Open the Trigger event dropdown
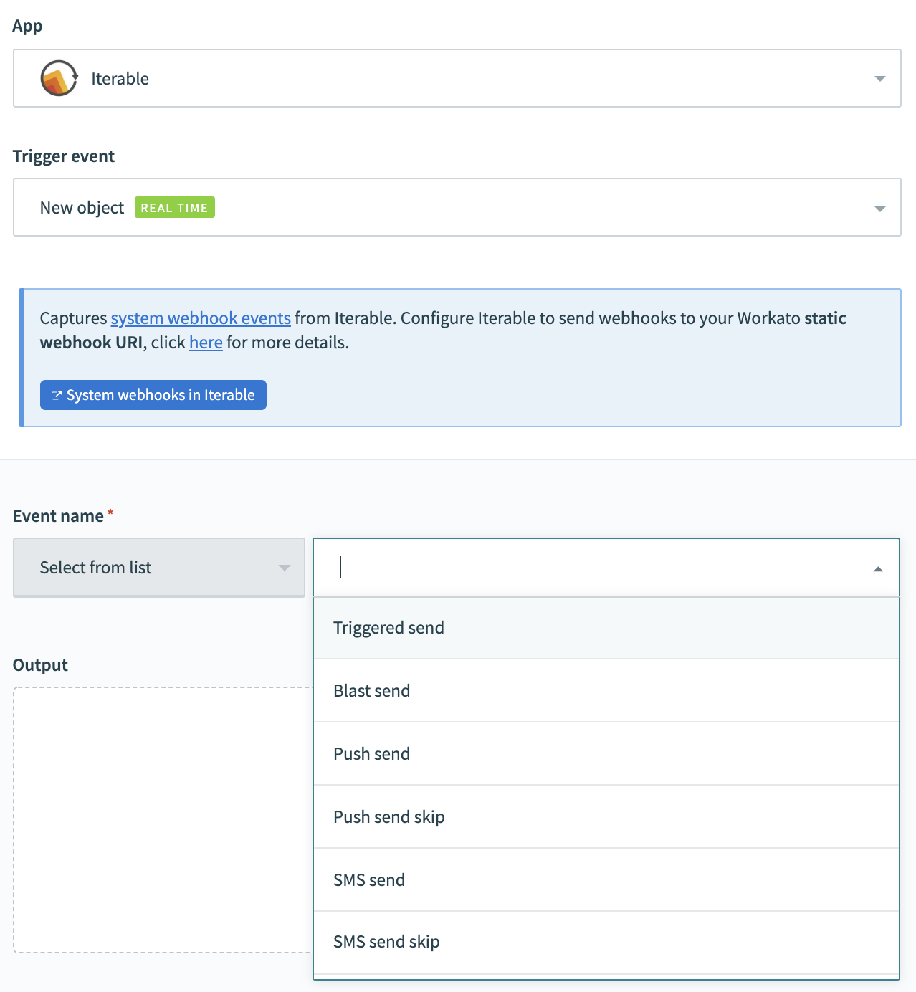This screenshot has height=992, width=916. [879, 208]
